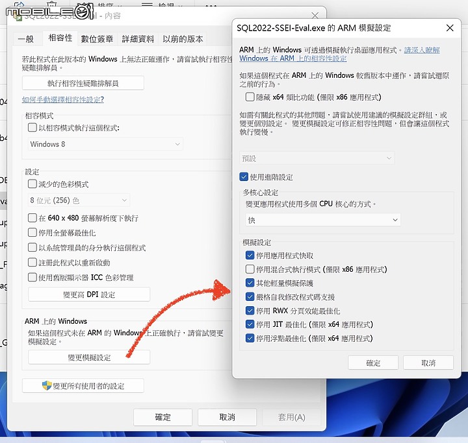Toggle 停用全螢幕最佳化 checkbox
The width and height of the screenshot is (468, 443).
(32, 232)
